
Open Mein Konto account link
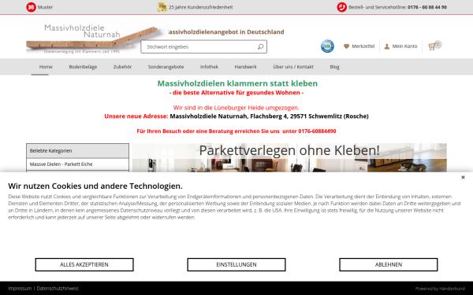pos(404,46)
